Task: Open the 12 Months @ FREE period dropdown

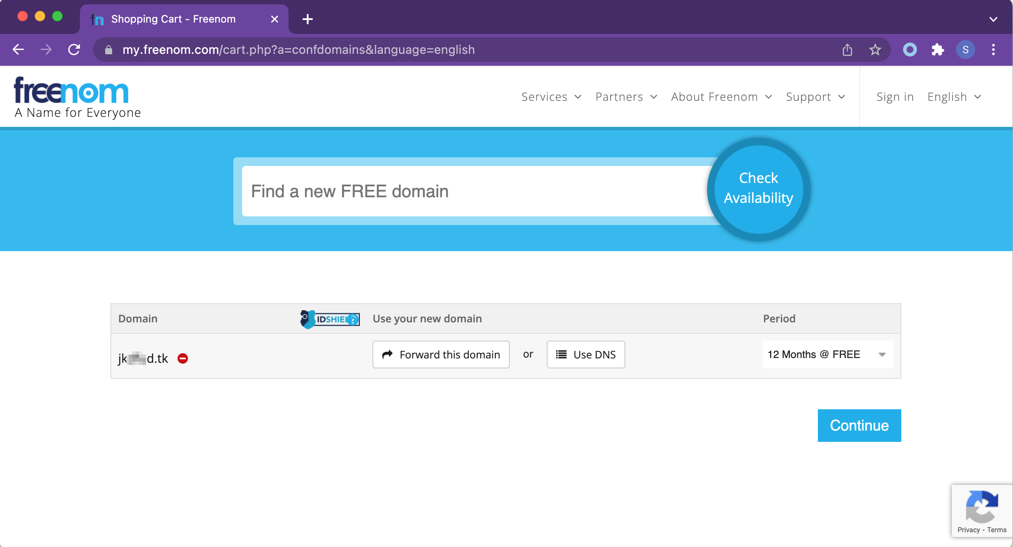Action: pos(828,355)
